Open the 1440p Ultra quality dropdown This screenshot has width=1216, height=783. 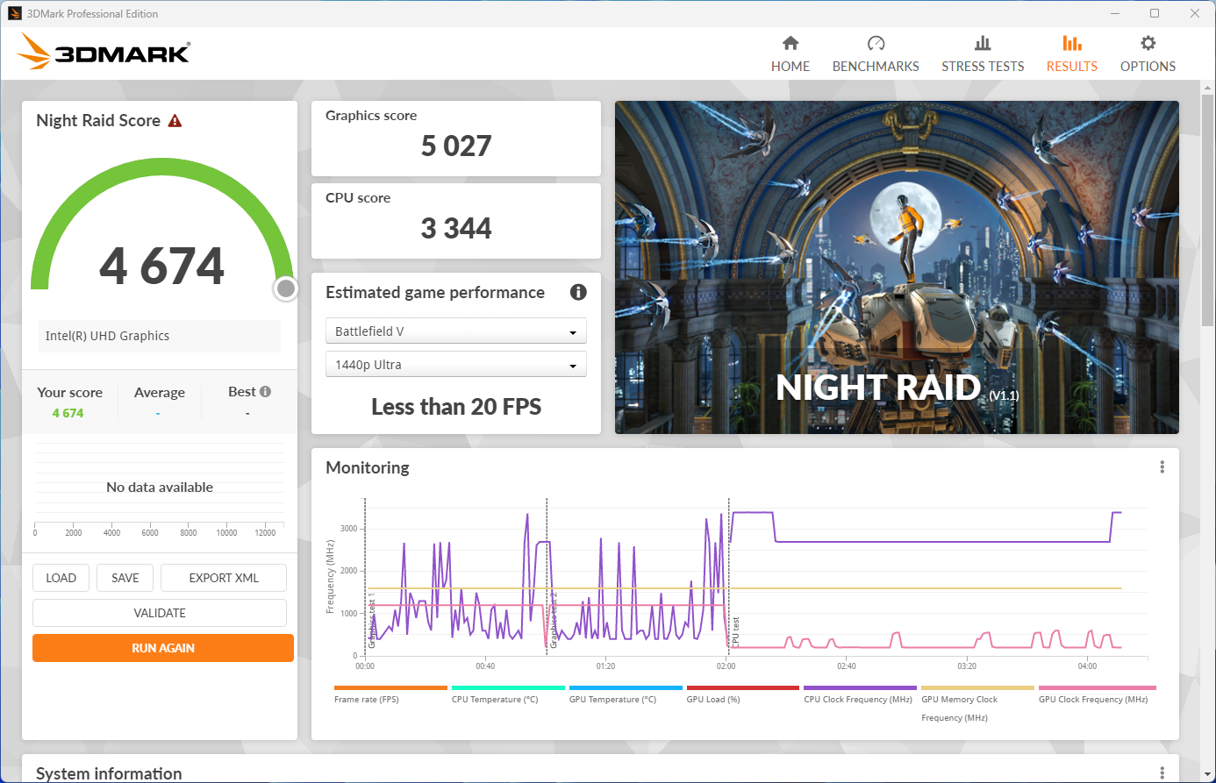[455, 364]
